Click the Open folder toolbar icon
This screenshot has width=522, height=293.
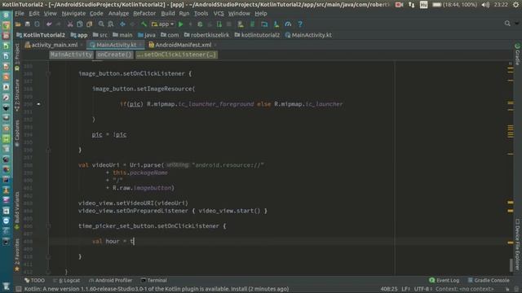click(18, 24)
